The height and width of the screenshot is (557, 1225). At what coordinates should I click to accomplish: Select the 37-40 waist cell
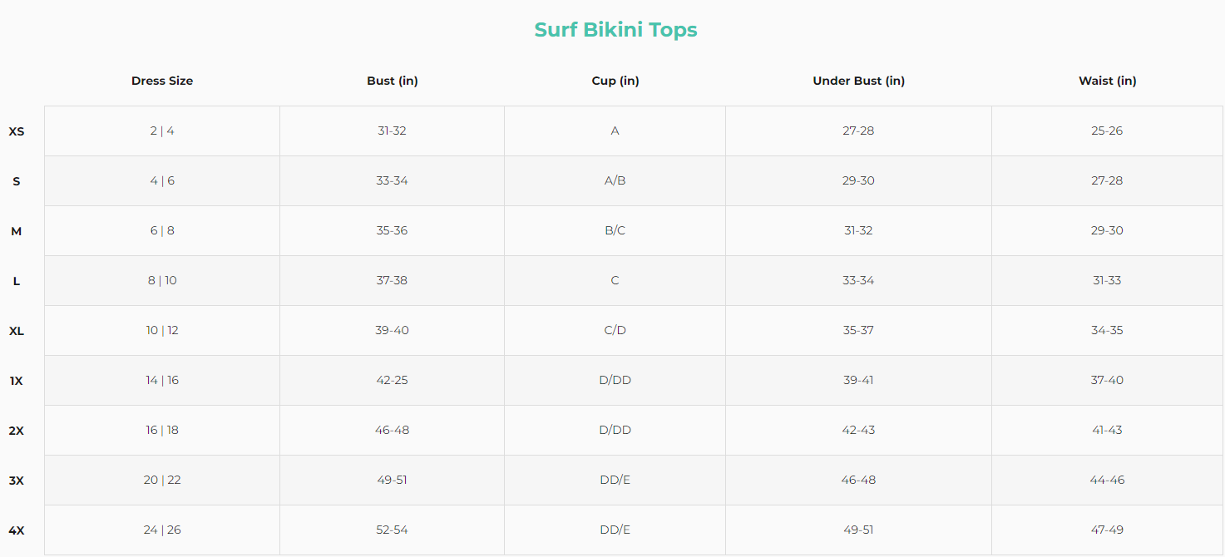tap(1107, 380)
